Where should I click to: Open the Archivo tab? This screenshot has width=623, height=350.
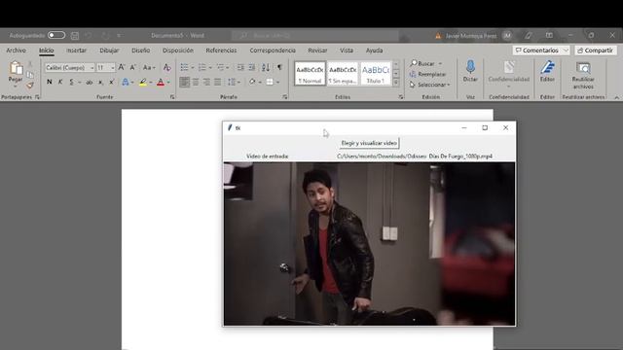pyautogui.click(x=16, y=51)
